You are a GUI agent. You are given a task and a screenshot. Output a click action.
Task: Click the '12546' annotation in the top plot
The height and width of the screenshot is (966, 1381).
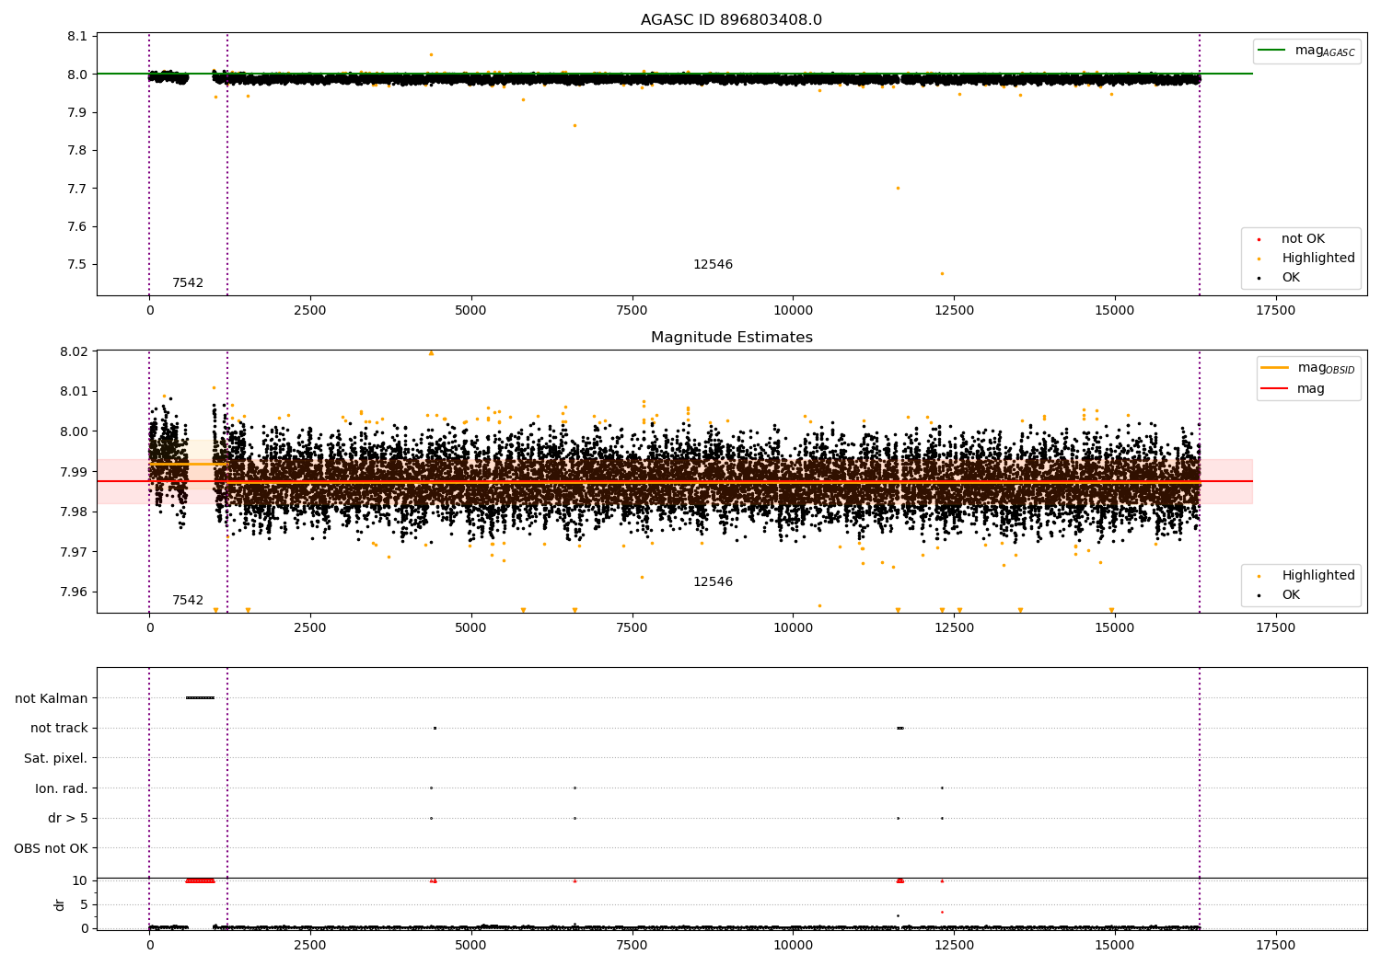coord(713,265)
